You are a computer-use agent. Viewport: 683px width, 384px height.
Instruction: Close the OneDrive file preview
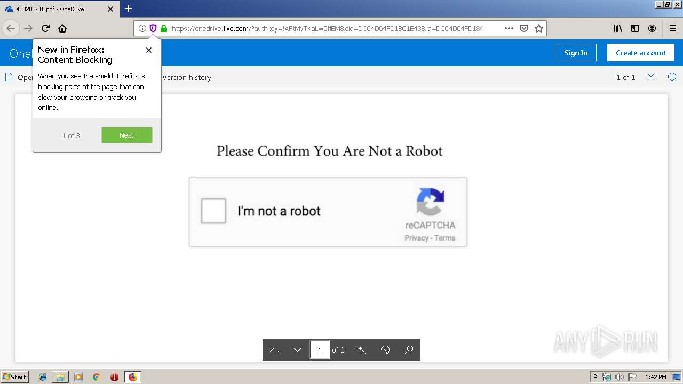[651, 77]
